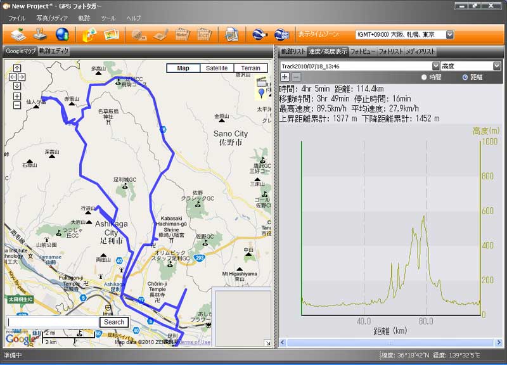Open the 軌跡 menu

84,18
